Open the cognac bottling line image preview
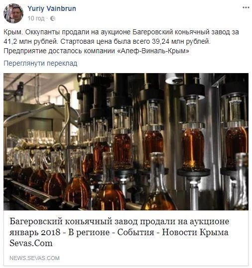 coord(126,142)
